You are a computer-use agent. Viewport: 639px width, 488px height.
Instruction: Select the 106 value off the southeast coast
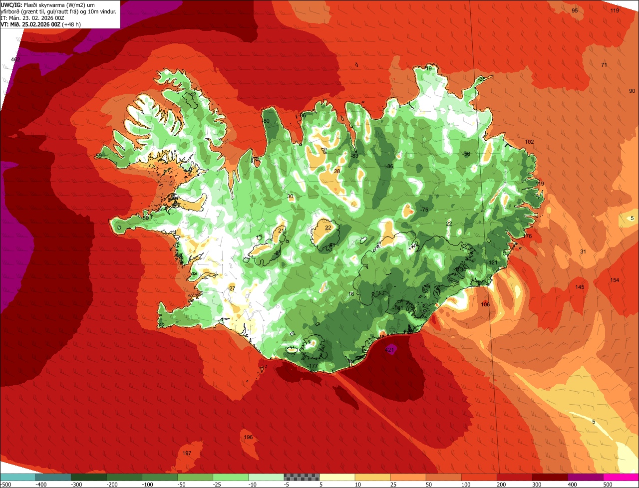click(485, 304)
